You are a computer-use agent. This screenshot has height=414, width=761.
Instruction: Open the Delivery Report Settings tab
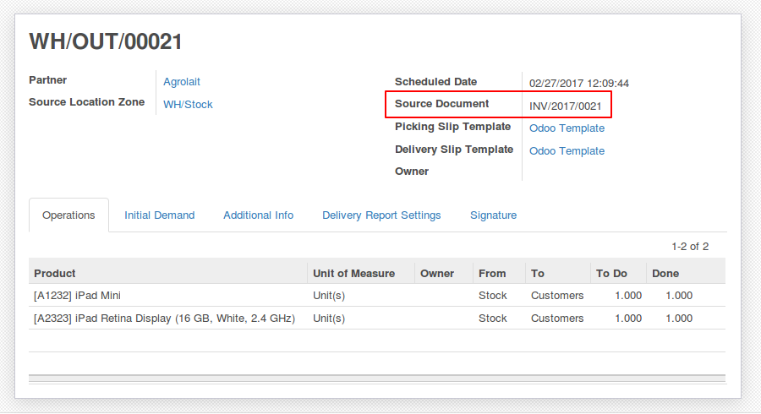381,215
